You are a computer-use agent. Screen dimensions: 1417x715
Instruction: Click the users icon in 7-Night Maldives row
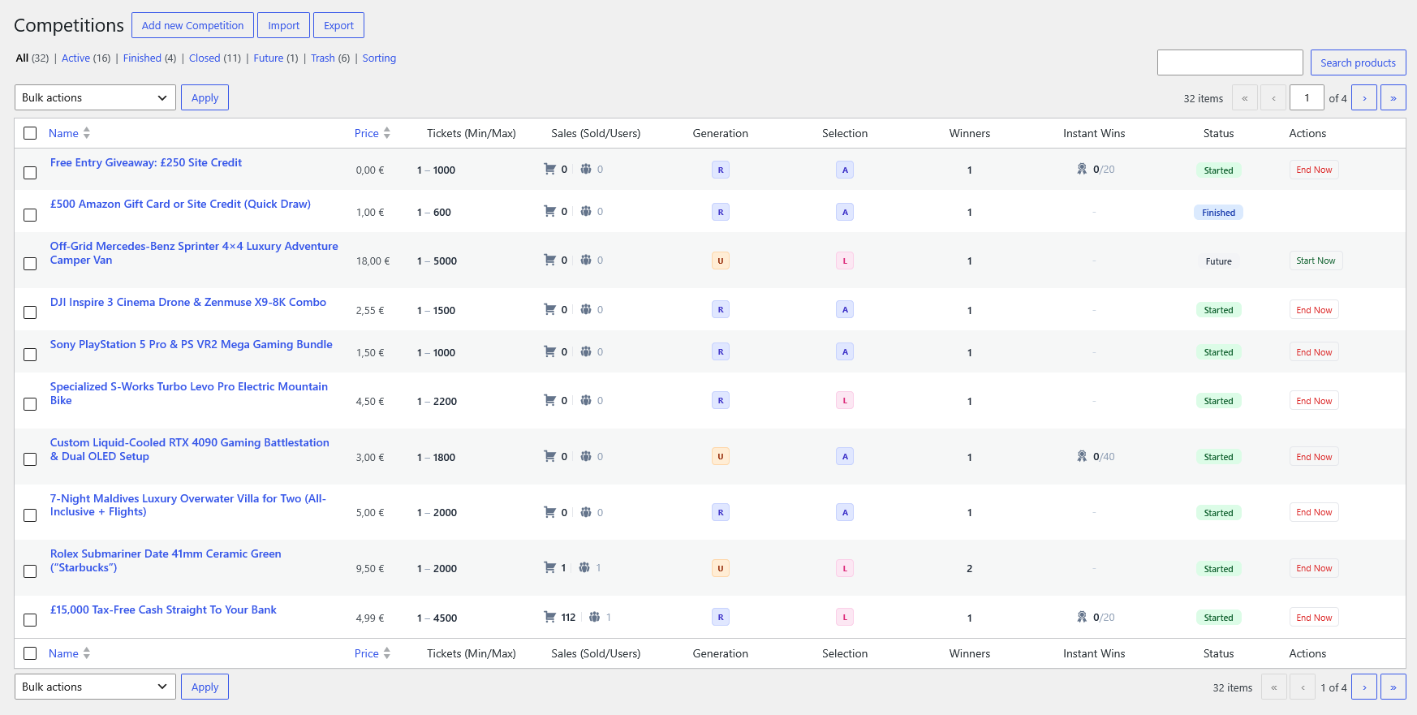(x=586, y=512)
